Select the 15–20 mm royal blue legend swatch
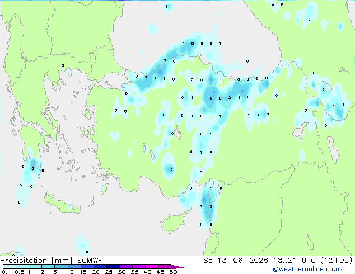Screen dimensions: 355x274 click(87, 267)
